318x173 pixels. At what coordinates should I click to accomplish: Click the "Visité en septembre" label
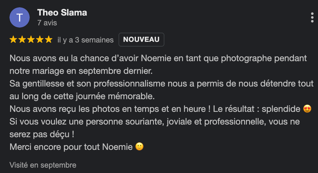coord(43,165)
